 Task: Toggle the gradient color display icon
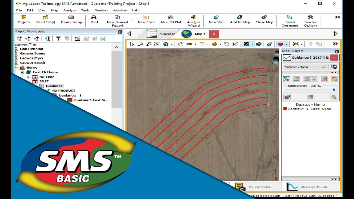coord(334,79)
